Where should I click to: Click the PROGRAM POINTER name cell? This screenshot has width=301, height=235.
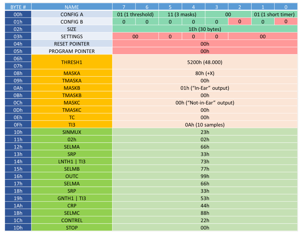tap(72, 51)
